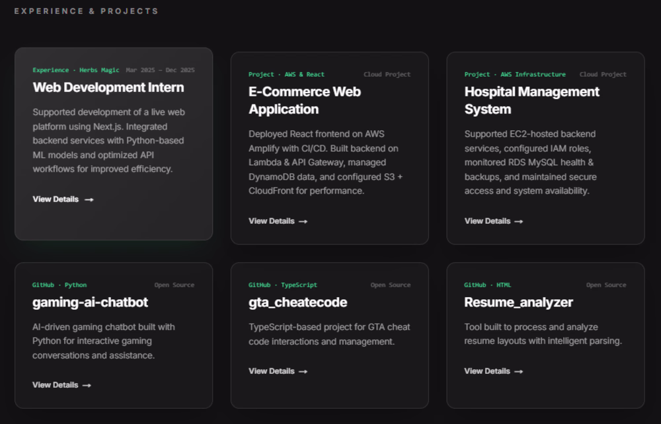Open View Details for gta_cheatcode
The width and height of the screenshot is (661, 424).
[x=272, y=371]
